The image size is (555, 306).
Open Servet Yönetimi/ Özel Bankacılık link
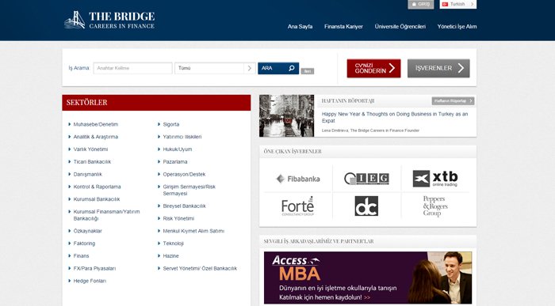(x=200, y=268)
